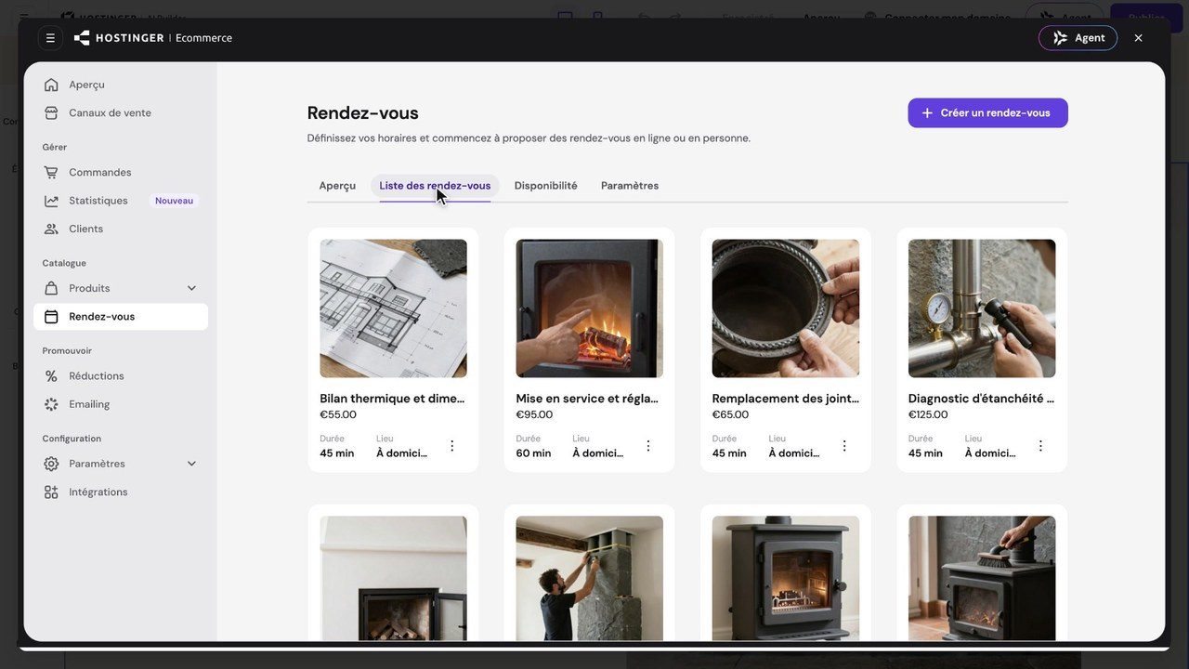This screenshot has height=669, width=1189.
Task: Click the Aperçu home icon in sidebar
Action: [51, 85]
